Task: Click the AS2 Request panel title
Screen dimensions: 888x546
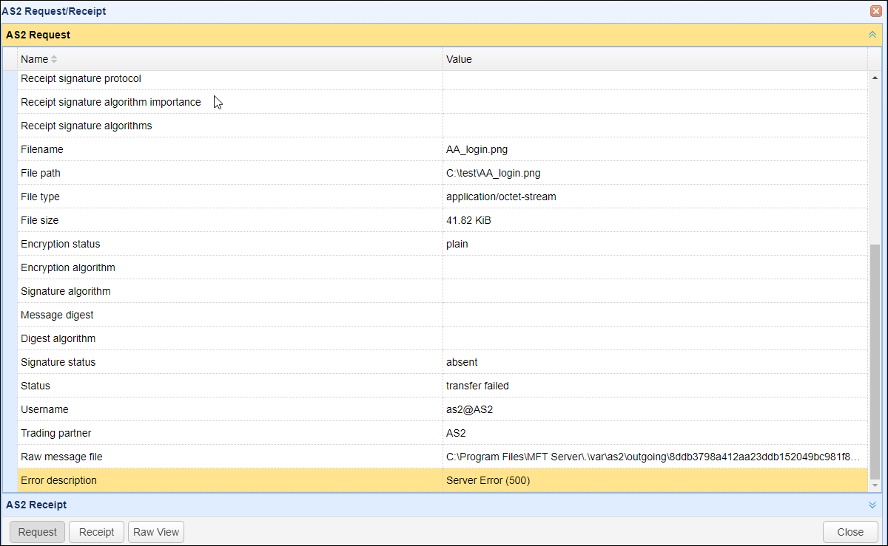Action: point(38,35)
